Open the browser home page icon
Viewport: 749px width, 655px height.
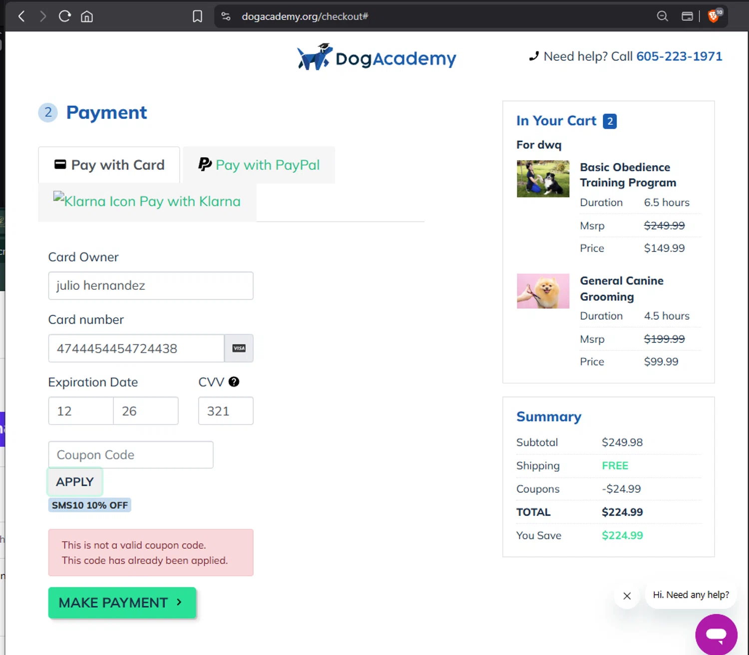point(87,16)
